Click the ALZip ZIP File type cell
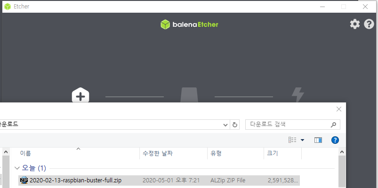Screen dimensions: 378x188 (x=228, y=180)
